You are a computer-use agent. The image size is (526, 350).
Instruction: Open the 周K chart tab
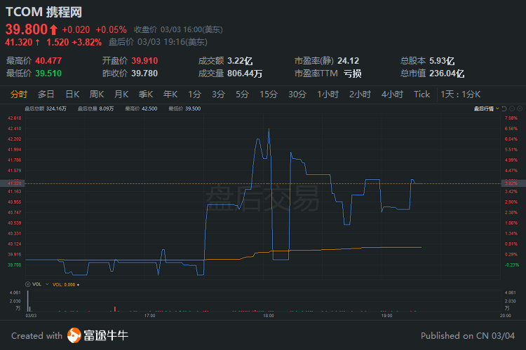click(97, 94)
